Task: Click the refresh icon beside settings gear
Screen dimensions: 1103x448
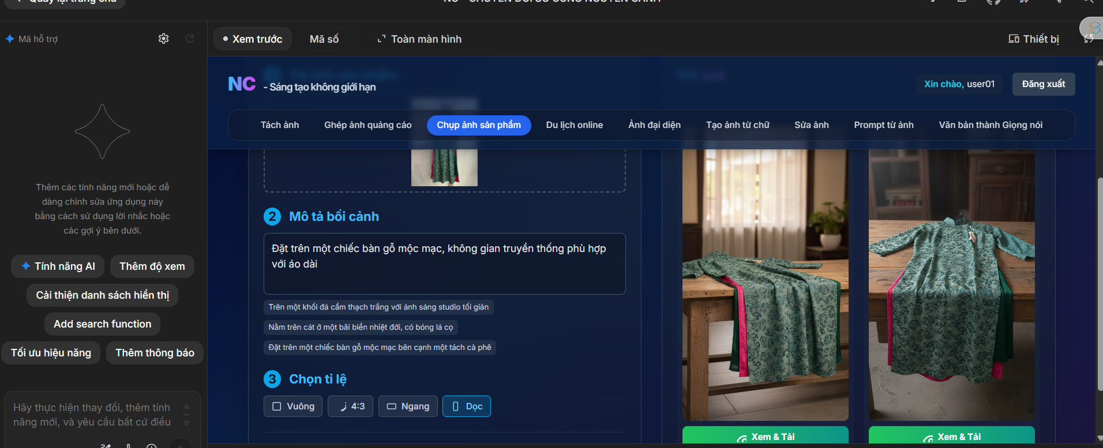Action: (189, 39)
